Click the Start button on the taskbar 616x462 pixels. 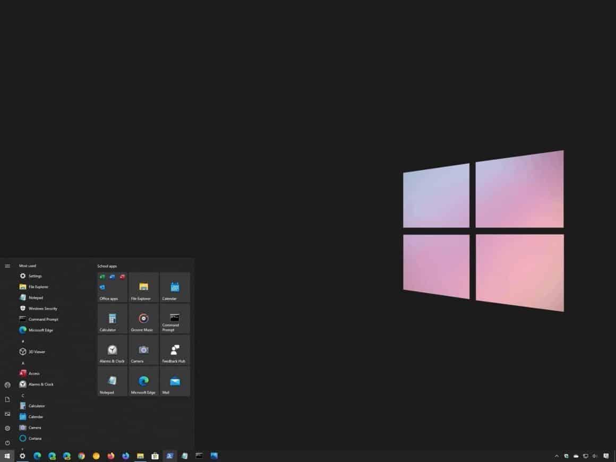pyautogui.click(x=7, y=456)
